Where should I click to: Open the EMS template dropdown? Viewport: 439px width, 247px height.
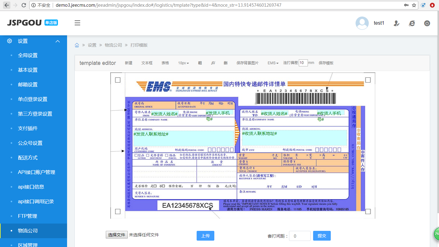tap(273, 63)
